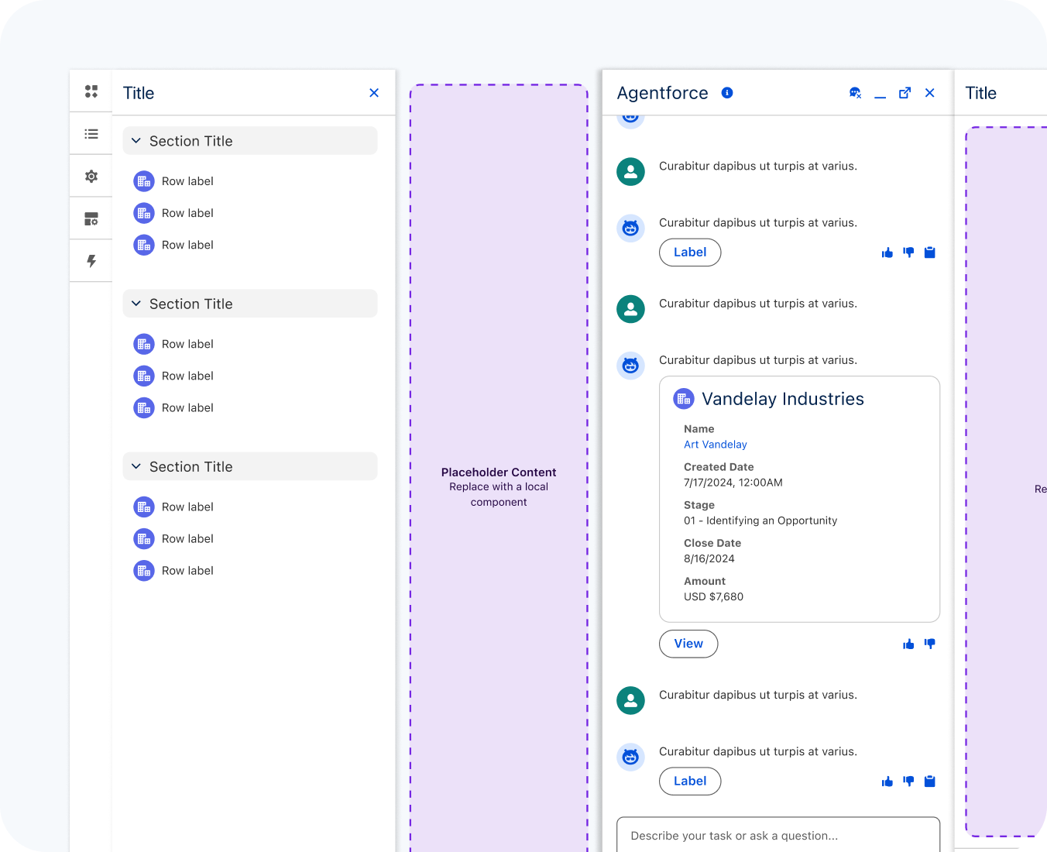
Task: Click account icon of last row in bottom section
Action: click(144, 571)
